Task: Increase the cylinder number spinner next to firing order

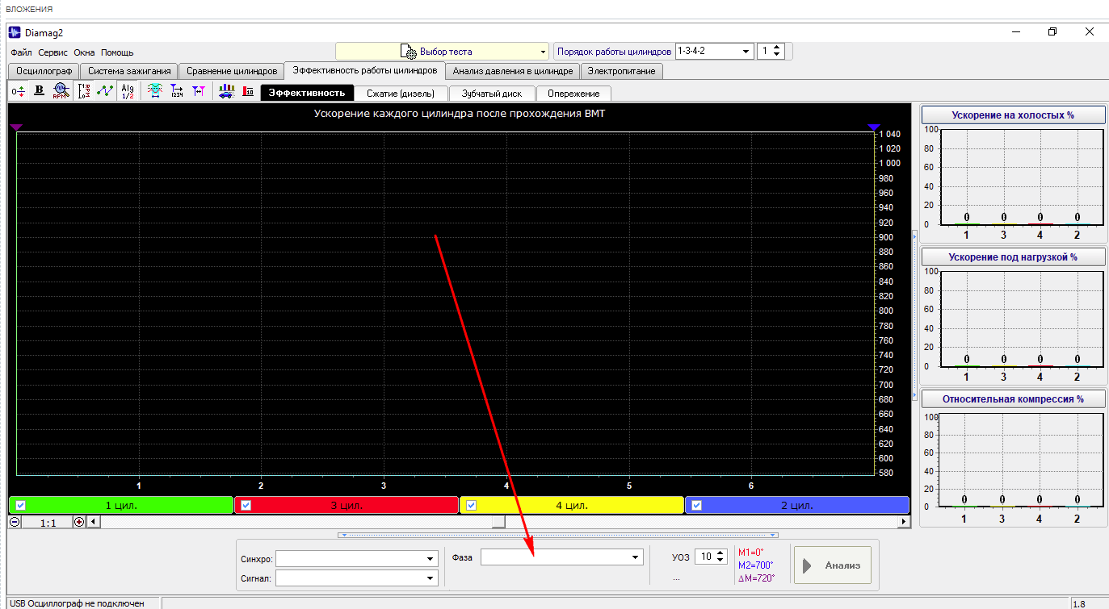Action: pyautogui.click(x=777, y=48)
